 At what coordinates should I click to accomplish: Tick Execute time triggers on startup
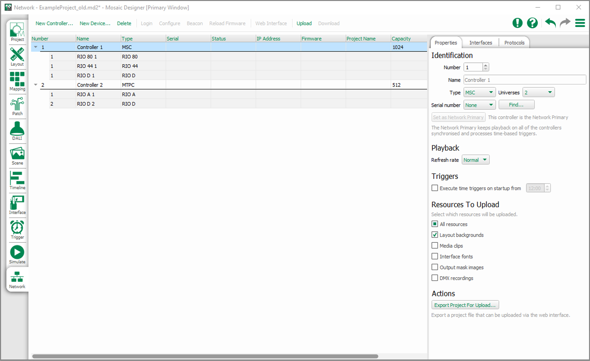(435, 188)
